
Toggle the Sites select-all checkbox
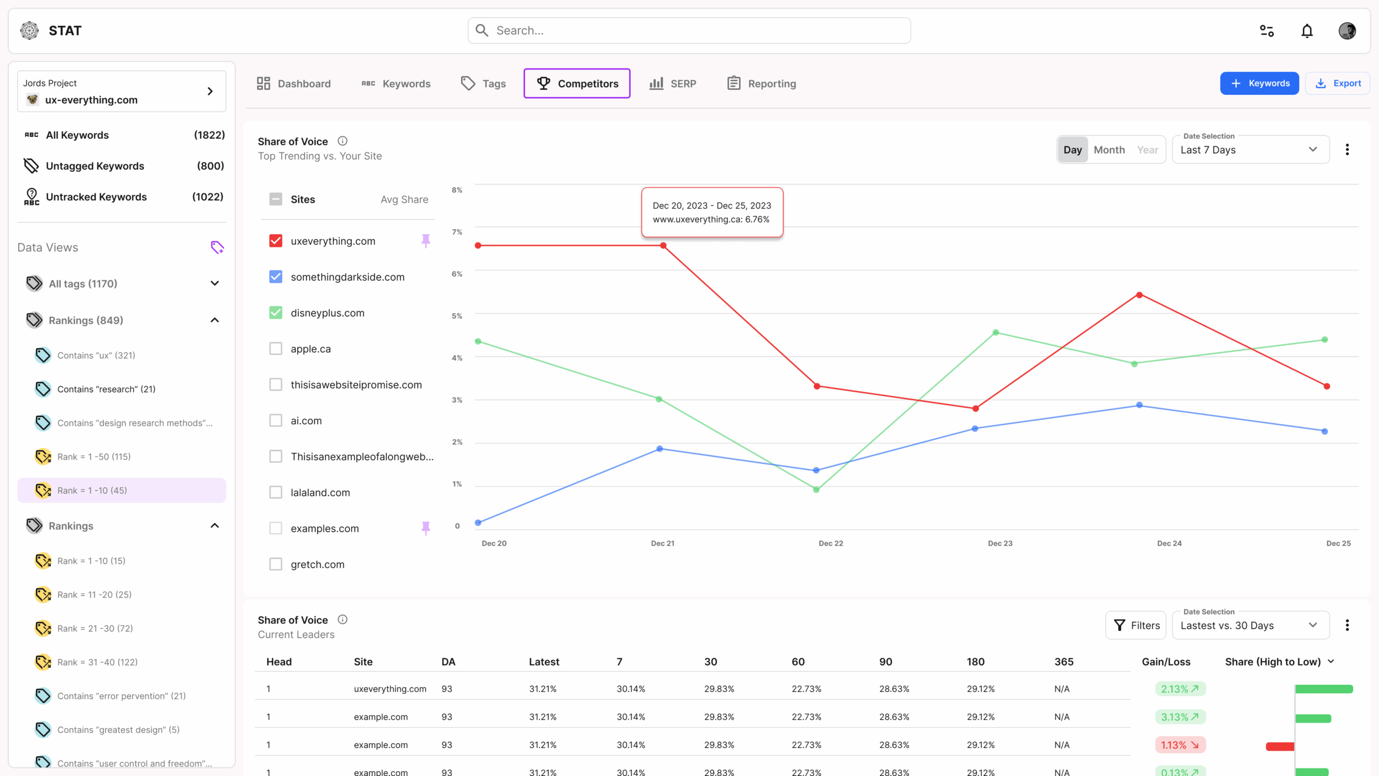point(276,199)
